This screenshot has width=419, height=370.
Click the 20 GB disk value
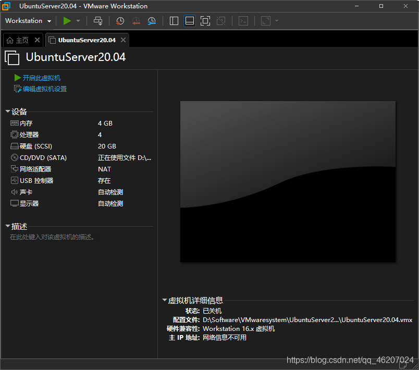107,146
